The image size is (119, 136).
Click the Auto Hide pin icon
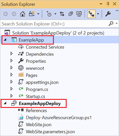click(x=108, y=4)
